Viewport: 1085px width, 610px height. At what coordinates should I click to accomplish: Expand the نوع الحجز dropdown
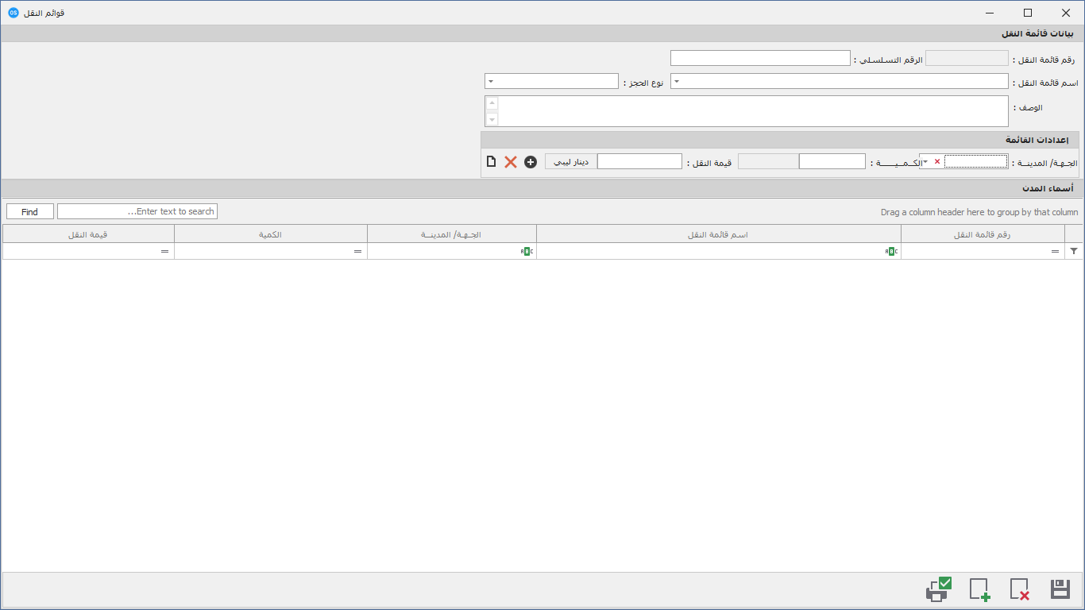point(491,81)
